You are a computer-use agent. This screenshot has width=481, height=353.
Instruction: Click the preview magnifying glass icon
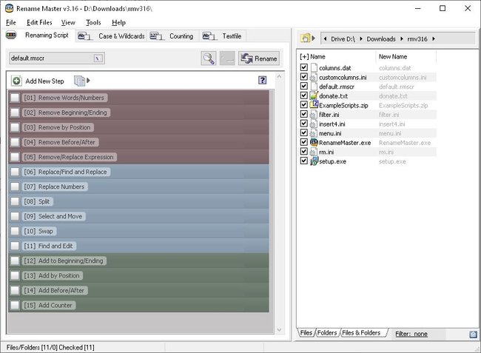209,58
